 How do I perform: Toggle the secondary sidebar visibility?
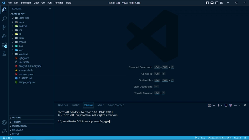(x=217, y=3)
